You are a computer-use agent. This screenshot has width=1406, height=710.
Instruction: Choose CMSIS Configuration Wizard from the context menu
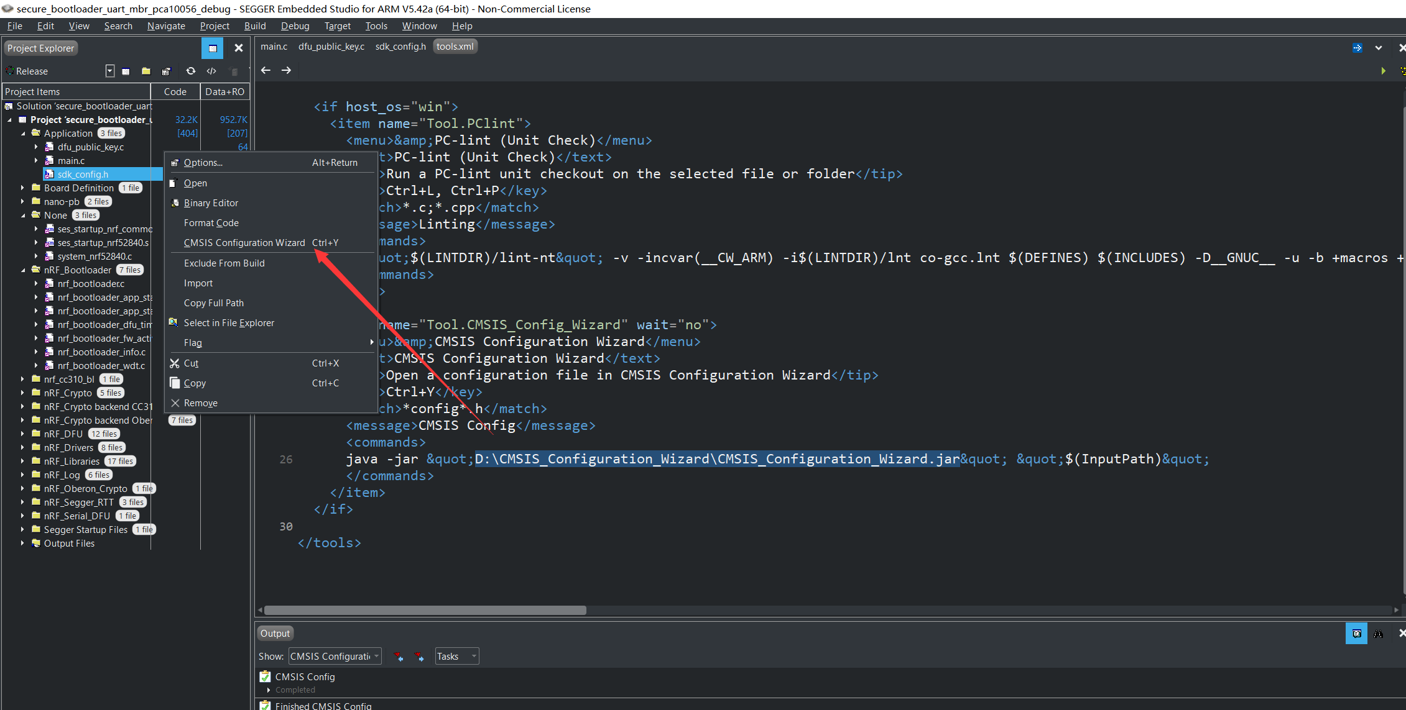coord(244,242)
